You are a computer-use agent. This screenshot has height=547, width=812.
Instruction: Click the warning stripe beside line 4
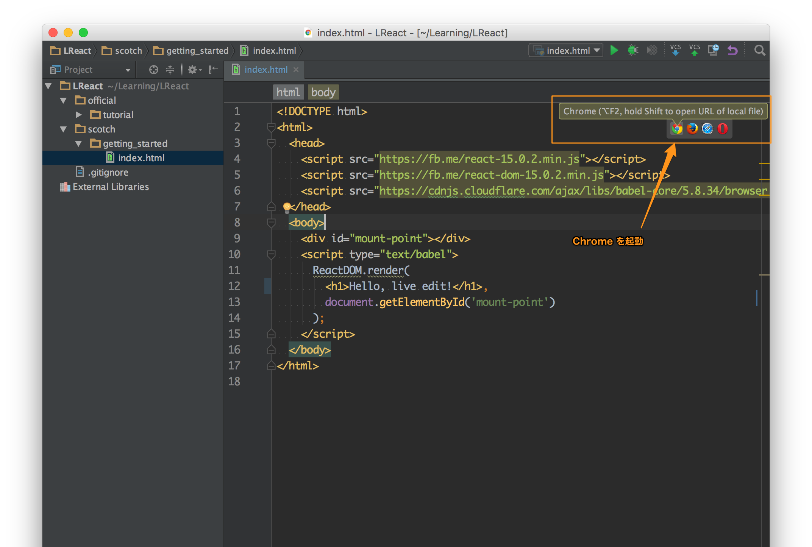click(x=764, y=163)
